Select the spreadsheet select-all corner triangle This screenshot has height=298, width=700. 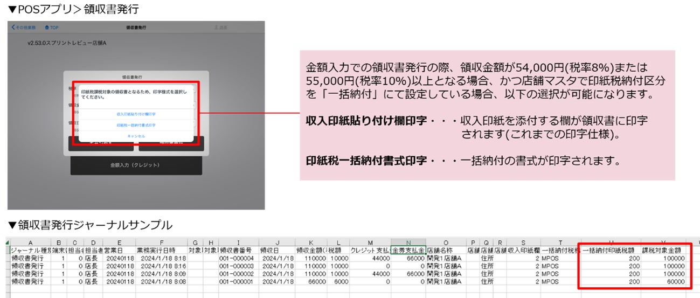[x=6, y=242]
